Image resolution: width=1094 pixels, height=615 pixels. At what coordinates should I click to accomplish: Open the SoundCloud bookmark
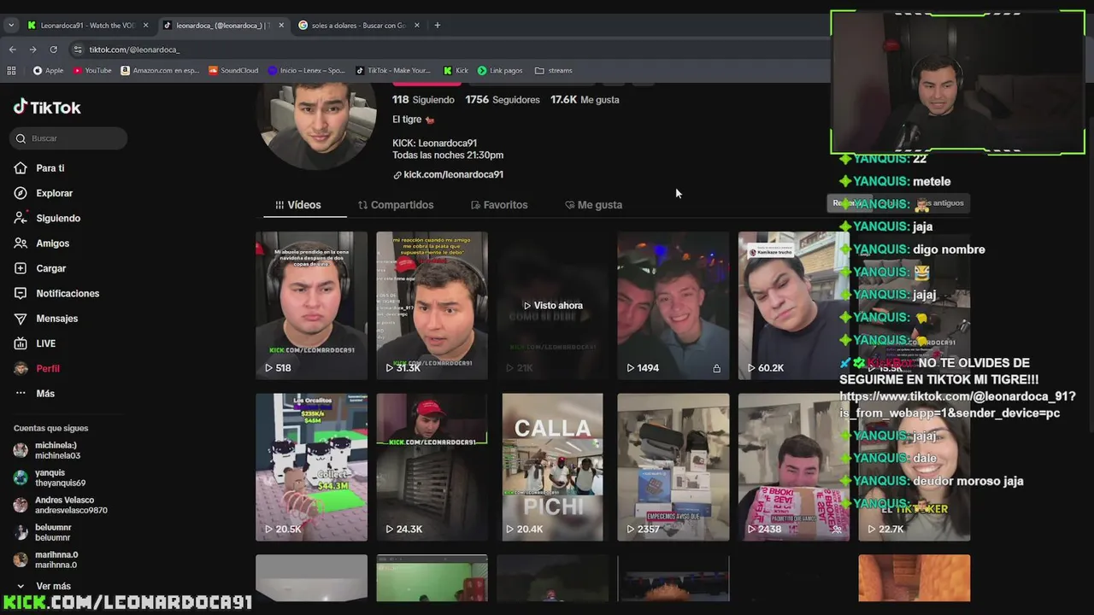(x=233, y=71)
